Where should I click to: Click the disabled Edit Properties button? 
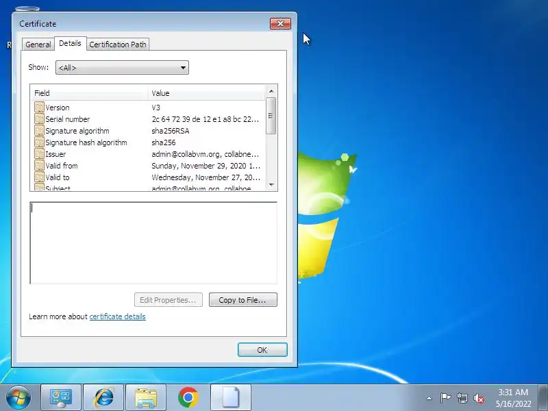click(x=168, y=300)
